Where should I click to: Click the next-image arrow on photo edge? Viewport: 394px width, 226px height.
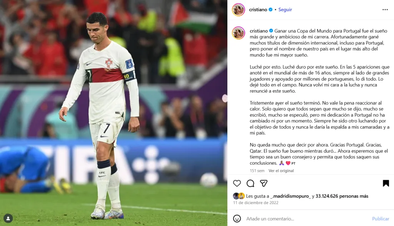coord(225,98)
